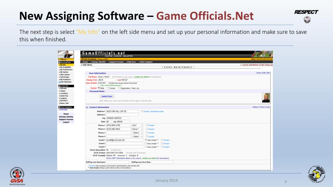The width and height of the screenshot is (333, 187).
Task: Click the Update Photo button
Action: click(107, 96)
